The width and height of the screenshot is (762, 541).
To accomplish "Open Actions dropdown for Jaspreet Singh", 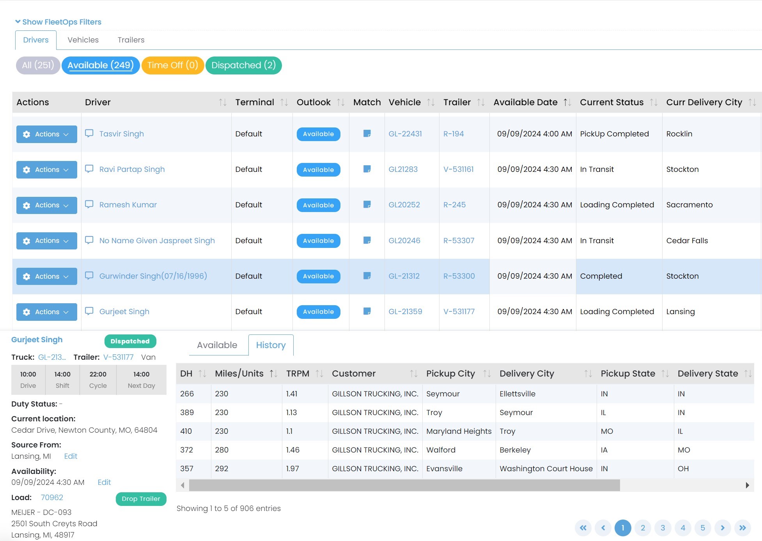I will [x=47, y=241].
